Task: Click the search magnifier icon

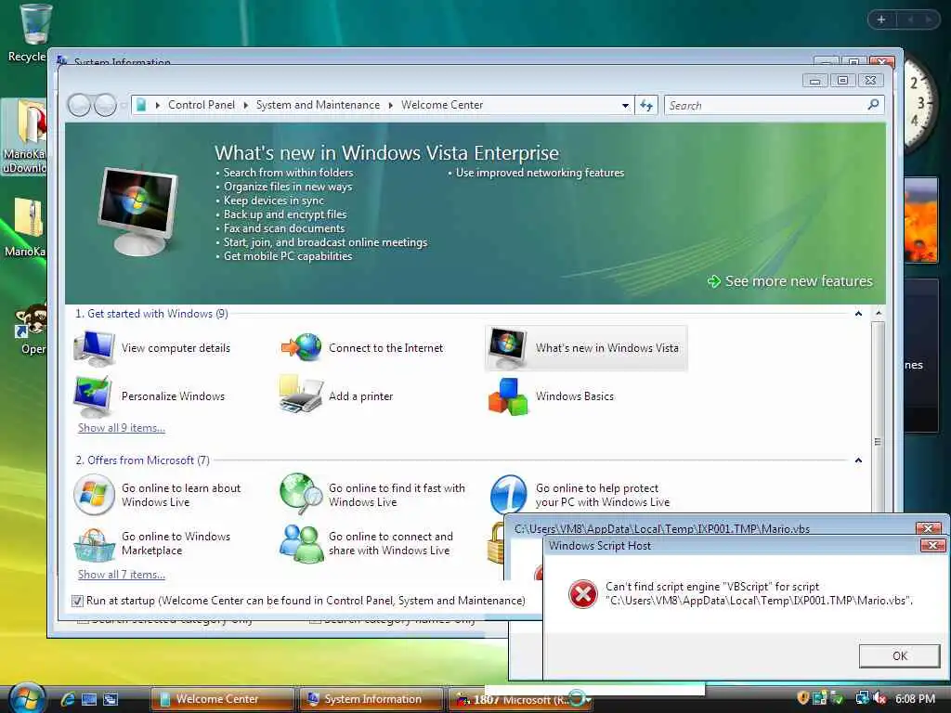Action: pyautogui.click(x=873, y=105)
